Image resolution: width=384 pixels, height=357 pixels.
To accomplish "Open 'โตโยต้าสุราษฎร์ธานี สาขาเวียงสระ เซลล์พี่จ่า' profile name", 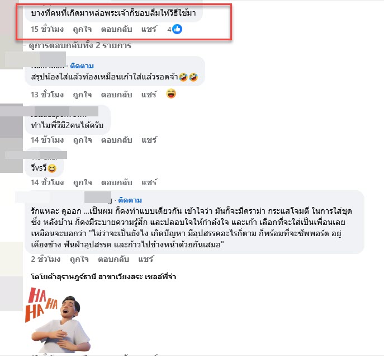I will click(103, 277).
